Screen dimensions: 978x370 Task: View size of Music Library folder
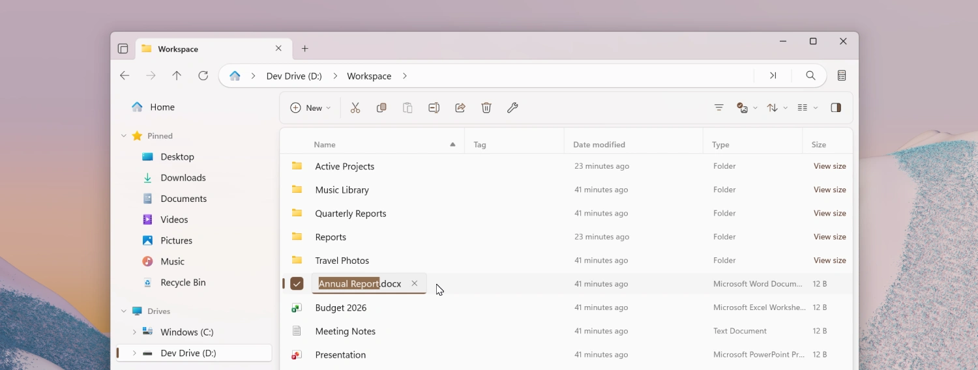[829, 190]
